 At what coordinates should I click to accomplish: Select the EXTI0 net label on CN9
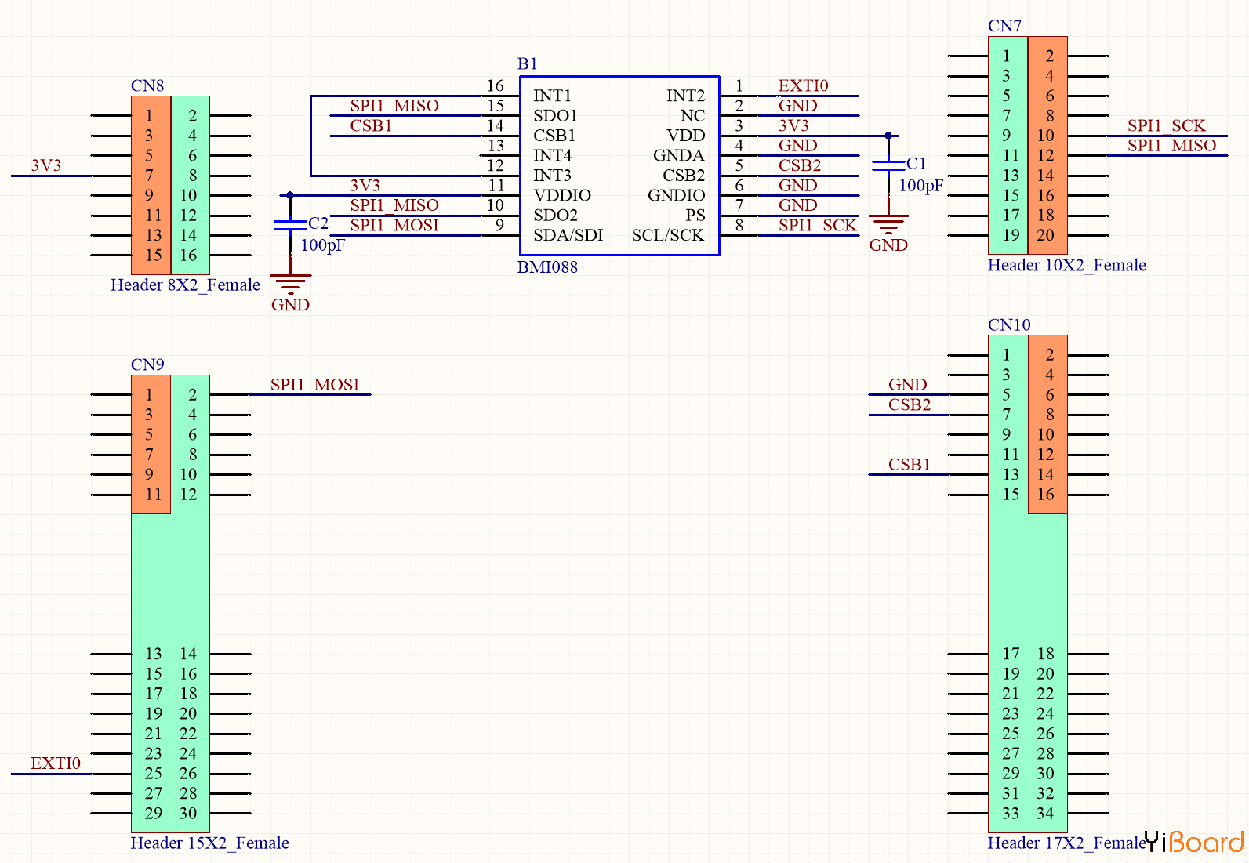click(x=56, y=763)
